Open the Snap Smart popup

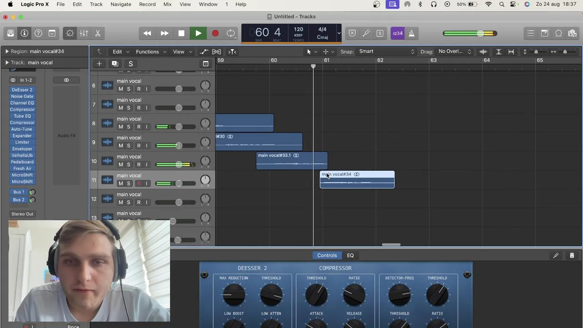point(386,51)
